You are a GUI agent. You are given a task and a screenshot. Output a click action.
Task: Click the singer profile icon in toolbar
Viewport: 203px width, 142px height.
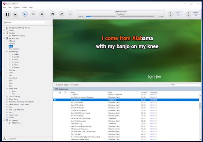tap(42, 14)
